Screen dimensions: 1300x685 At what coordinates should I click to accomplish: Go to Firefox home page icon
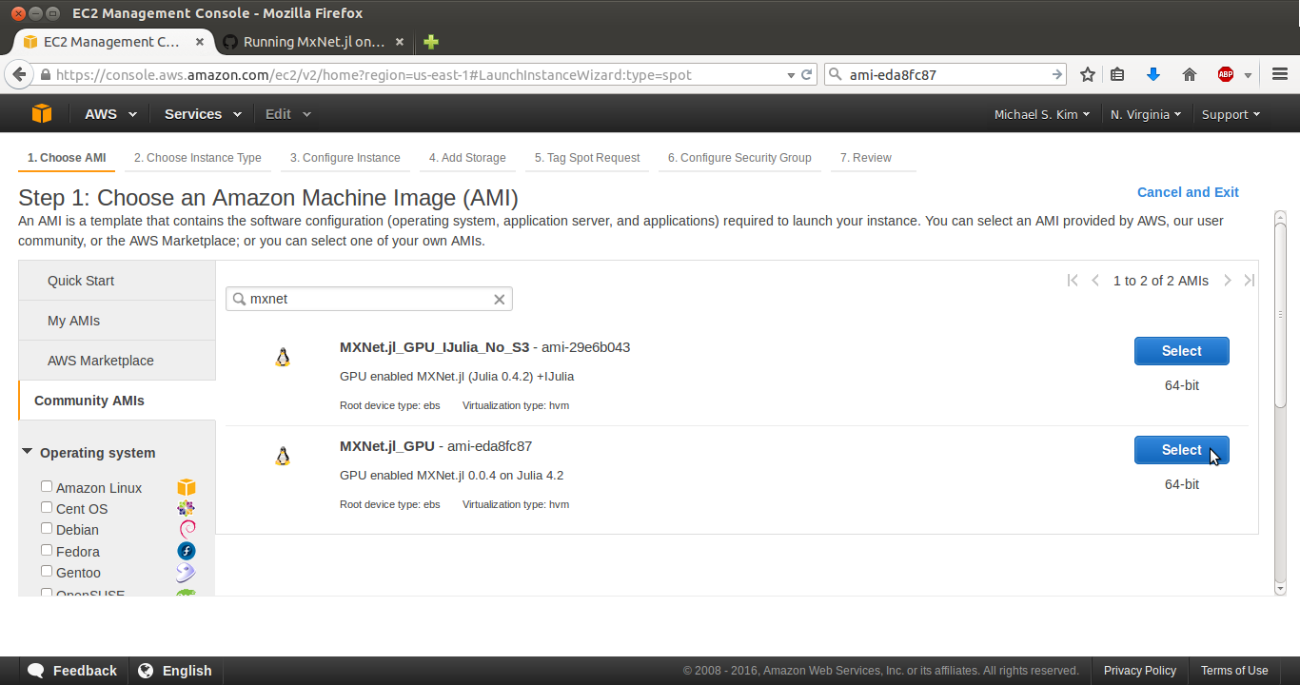[x=1189, y=74]
